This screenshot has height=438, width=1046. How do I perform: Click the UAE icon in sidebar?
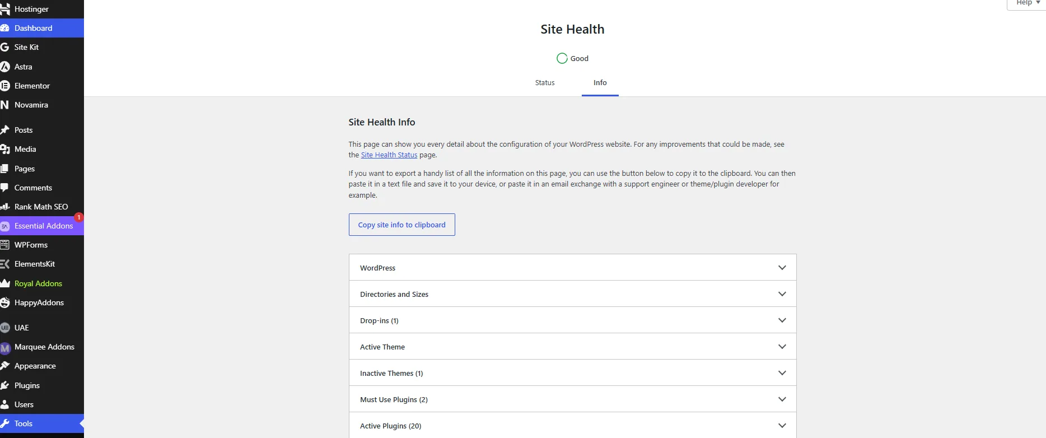click(5, 328)
